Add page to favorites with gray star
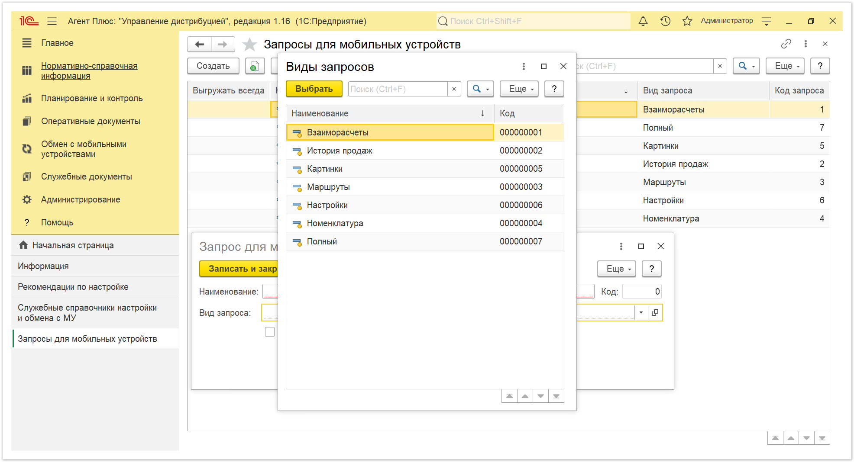This screenshot has width=854, height=462. tap(249, 44)
